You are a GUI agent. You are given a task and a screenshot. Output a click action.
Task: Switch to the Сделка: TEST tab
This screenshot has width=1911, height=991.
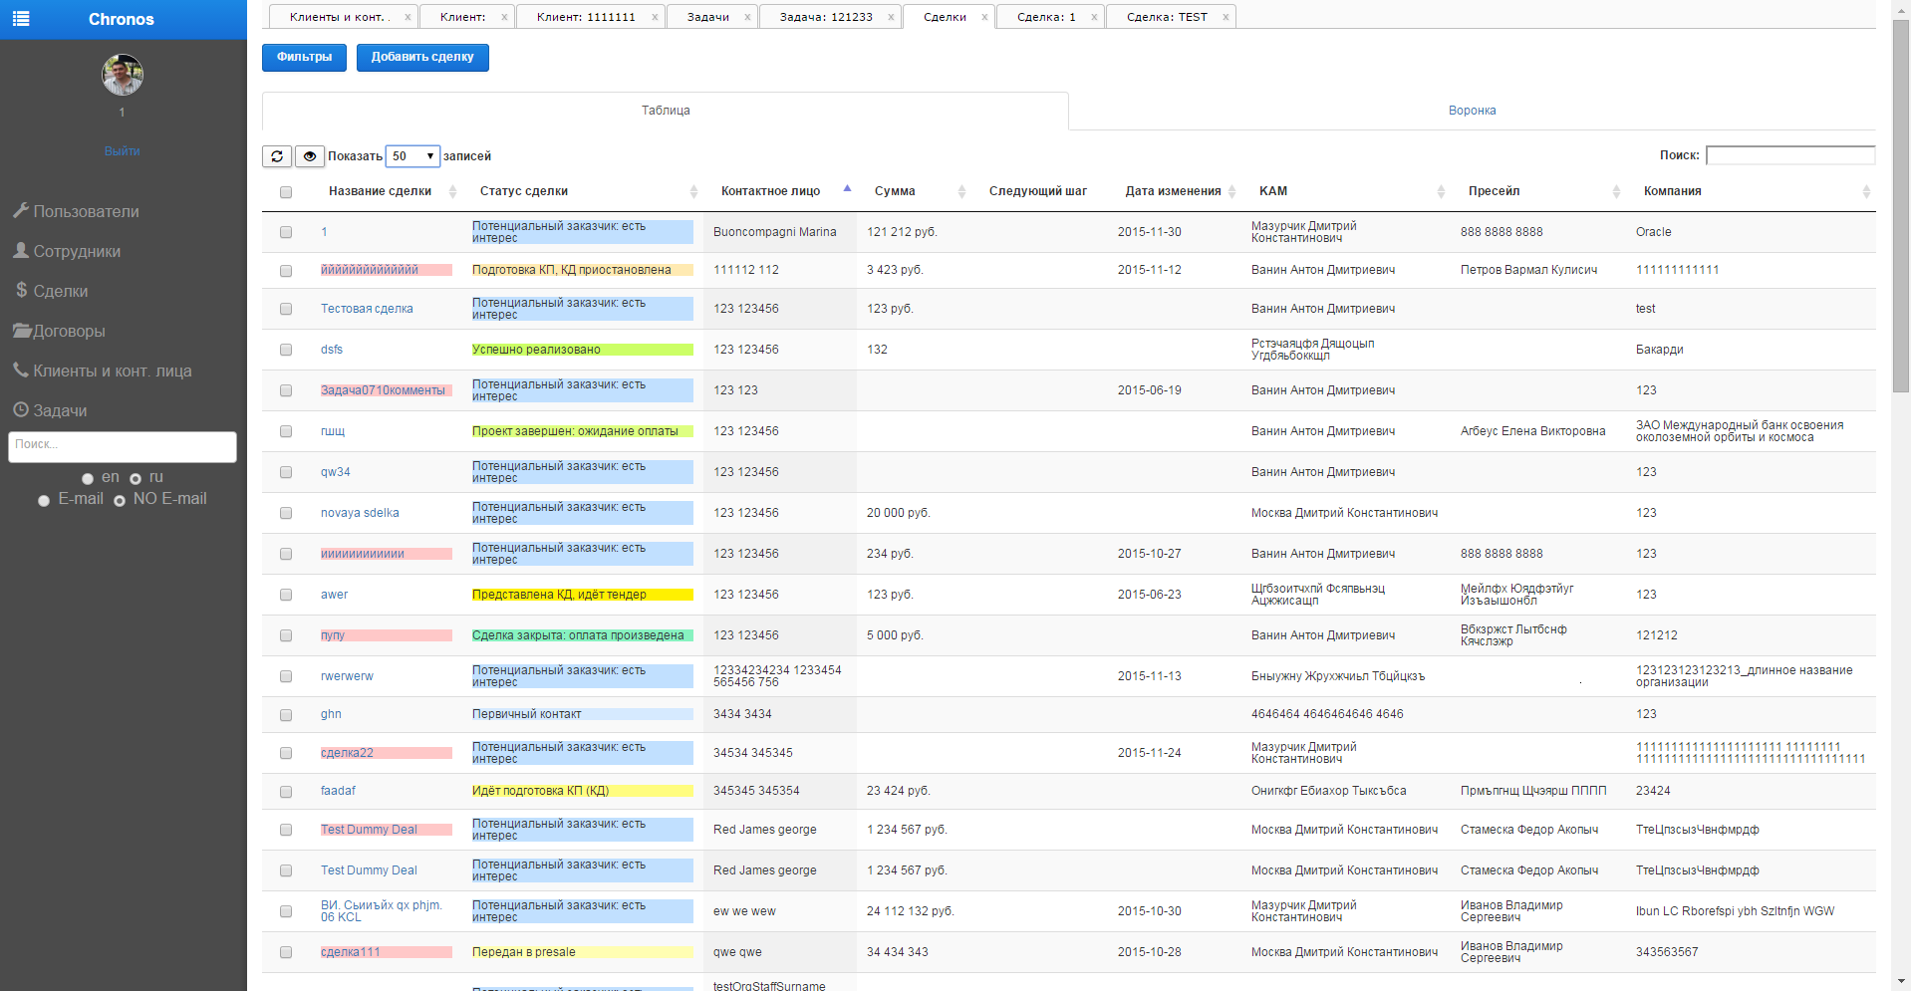click(x=1166, y=16)
